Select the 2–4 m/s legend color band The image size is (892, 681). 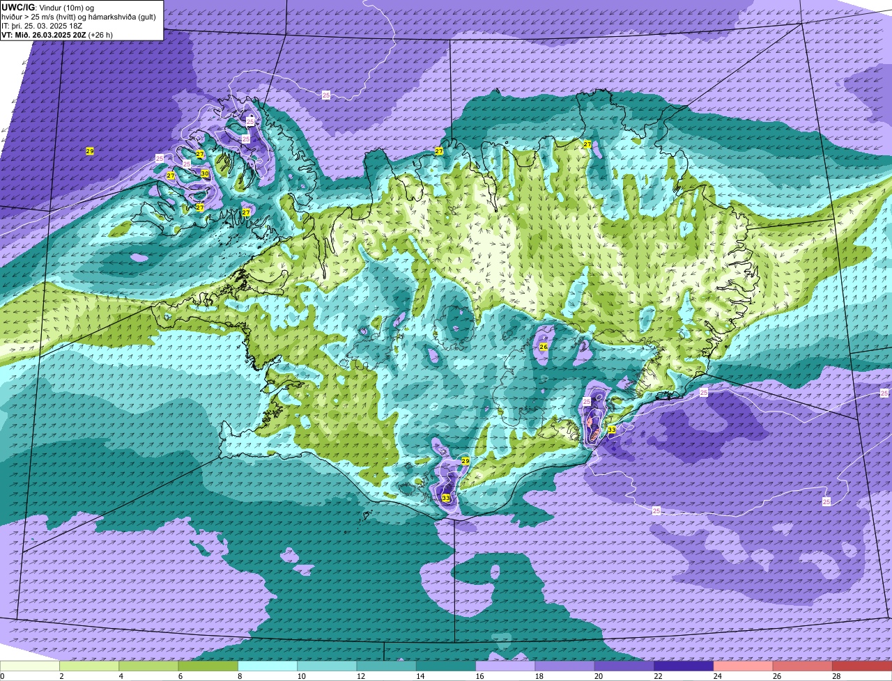[89, 666]
